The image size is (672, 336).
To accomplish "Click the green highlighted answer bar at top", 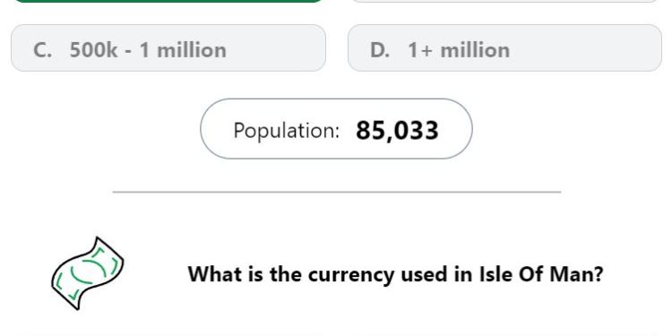I will pyautogui.click(x=168, y=1).
